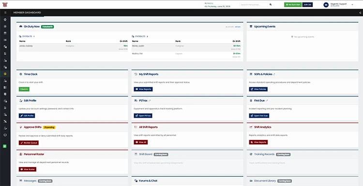Click the Join Us! button
Image resolution: width=363 pixels, height=186 pixels.
(x=307, y=5)
